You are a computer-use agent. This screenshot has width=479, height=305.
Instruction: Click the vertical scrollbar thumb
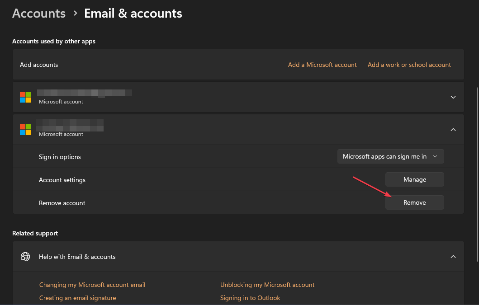478,174
